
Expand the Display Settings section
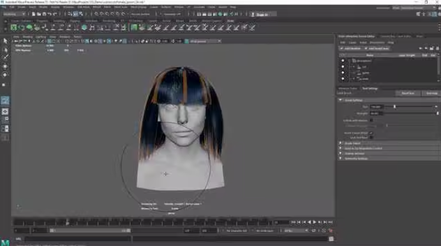340,154
